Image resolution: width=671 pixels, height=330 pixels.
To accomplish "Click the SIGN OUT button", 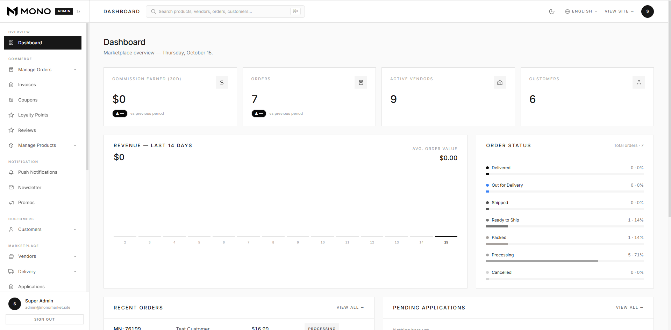I will point(44,319).
